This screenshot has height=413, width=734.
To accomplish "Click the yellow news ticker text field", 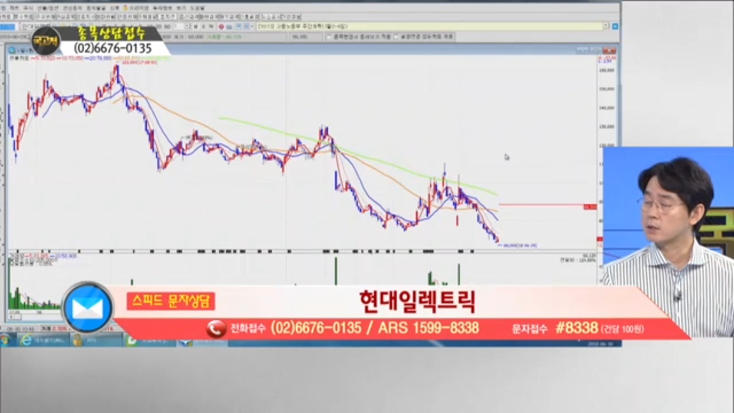I will coord(430,26).
